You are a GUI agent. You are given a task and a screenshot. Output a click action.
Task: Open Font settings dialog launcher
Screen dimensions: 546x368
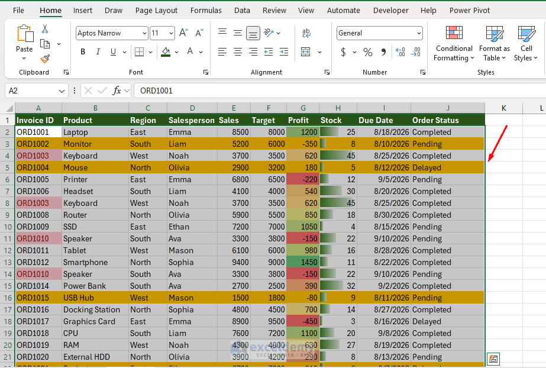(206, 72)
